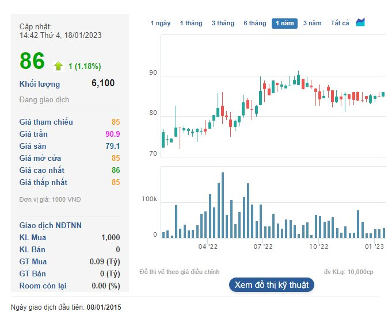Click the 1 (1.18%) price change text
Screen dimensions: 392x312
[x=85, y=66]
